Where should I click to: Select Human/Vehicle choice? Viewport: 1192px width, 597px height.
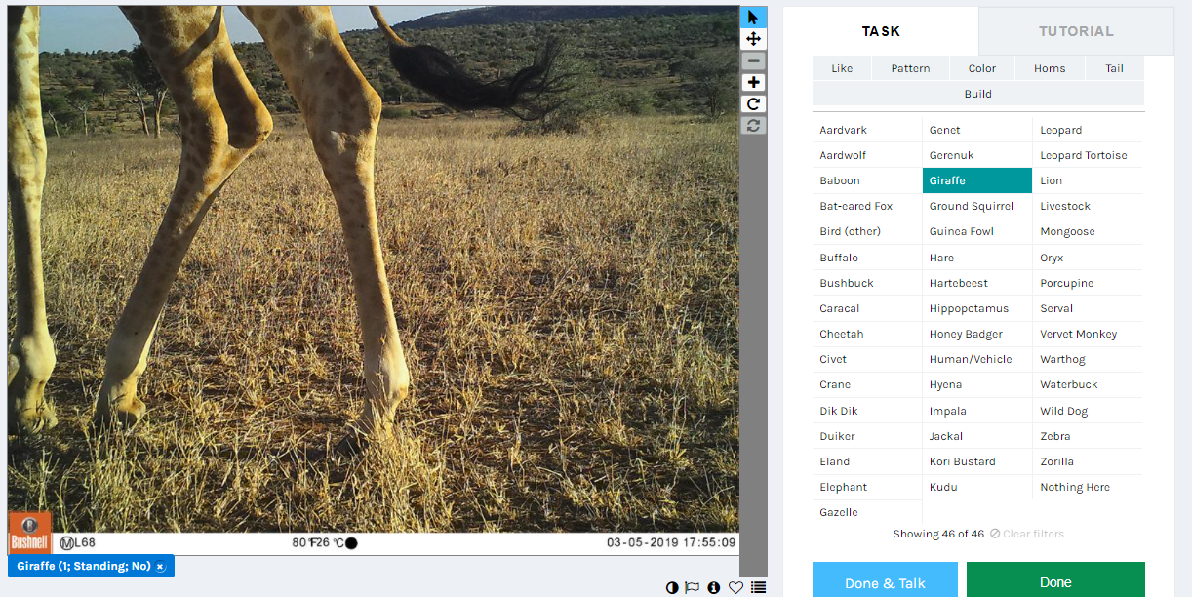coord(977,359)
